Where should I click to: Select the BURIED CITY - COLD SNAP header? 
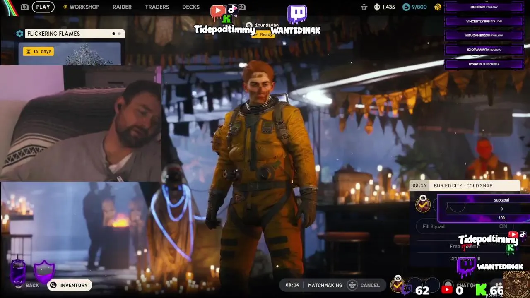click(x=465, y=186)
